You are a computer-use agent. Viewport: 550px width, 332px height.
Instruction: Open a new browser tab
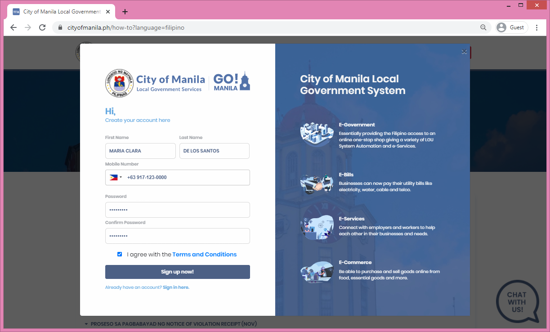tap(125, 12)
